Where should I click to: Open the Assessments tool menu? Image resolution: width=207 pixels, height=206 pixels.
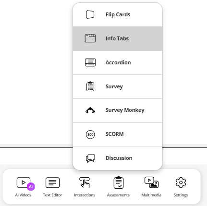(118, 187)
